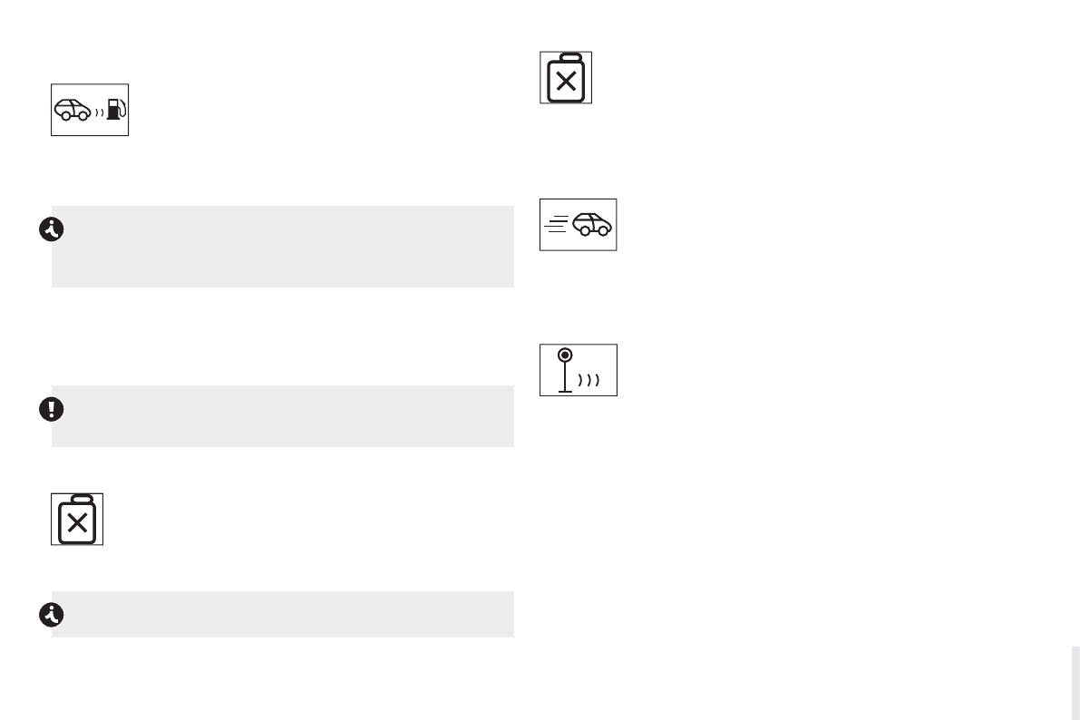Click the round head of the beacon pole
This screenshot has height=720, width=1080.
(566, 354)
